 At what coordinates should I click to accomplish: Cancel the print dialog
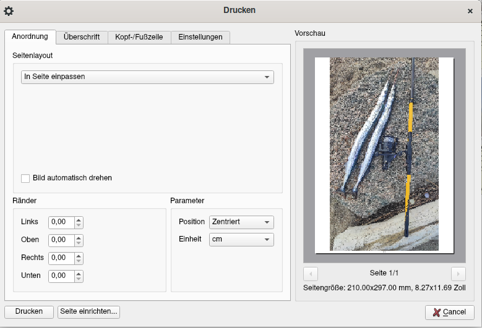[x=449, y=313]
